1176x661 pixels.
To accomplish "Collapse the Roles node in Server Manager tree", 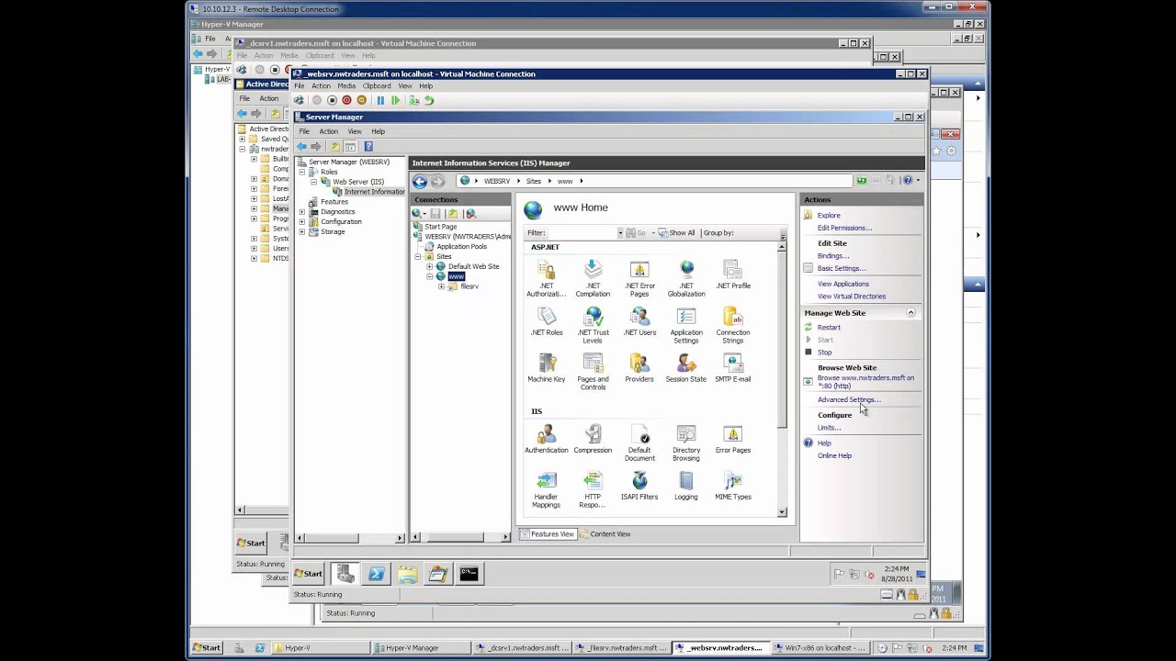I will (302, 172).
